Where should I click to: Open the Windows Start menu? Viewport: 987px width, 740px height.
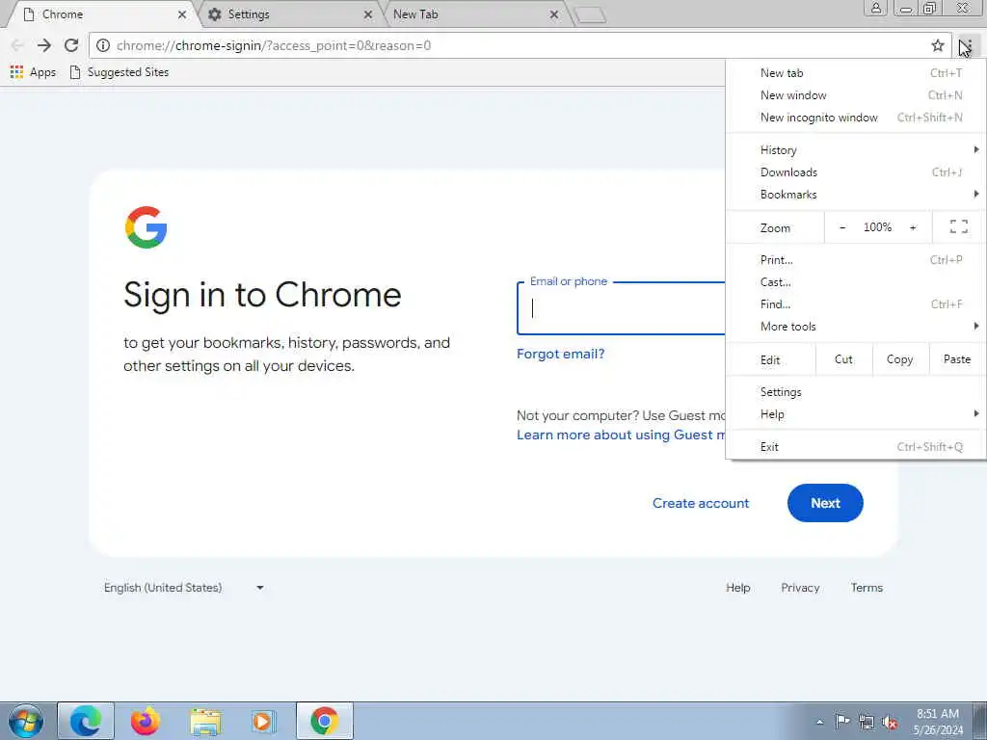point(26,721)
